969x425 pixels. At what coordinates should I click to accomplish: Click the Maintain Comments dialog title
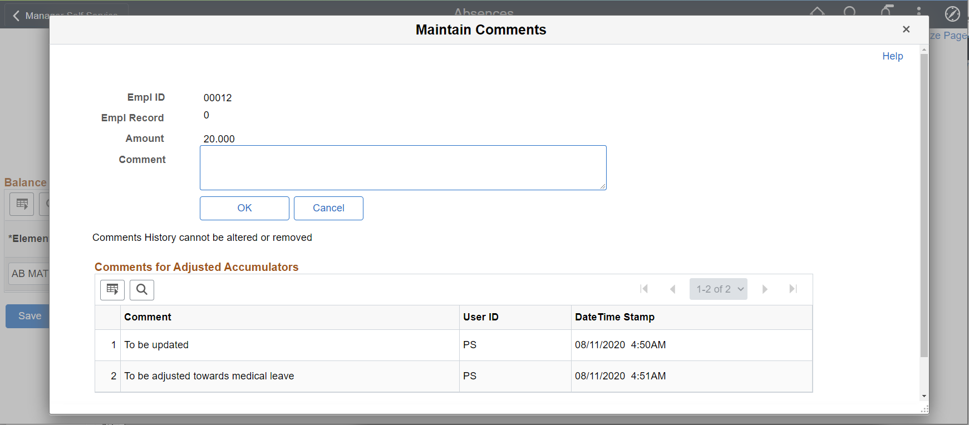(481, 30)
